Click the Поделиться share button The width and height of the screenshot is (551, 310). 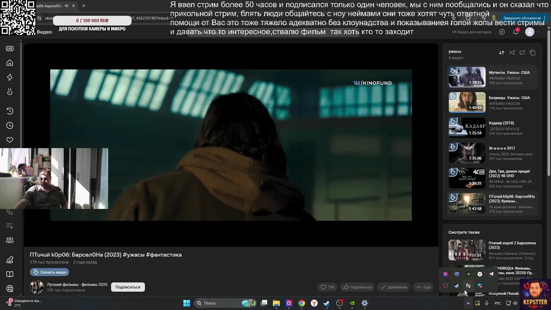coord(357,287)
